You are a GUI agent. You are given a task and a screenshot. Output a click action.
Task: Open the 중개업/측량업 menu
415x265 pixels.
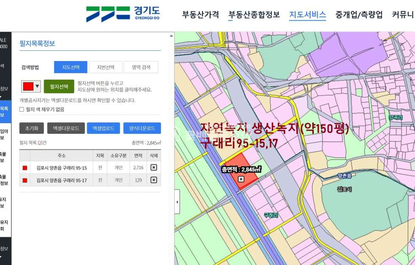click(359, 15)
